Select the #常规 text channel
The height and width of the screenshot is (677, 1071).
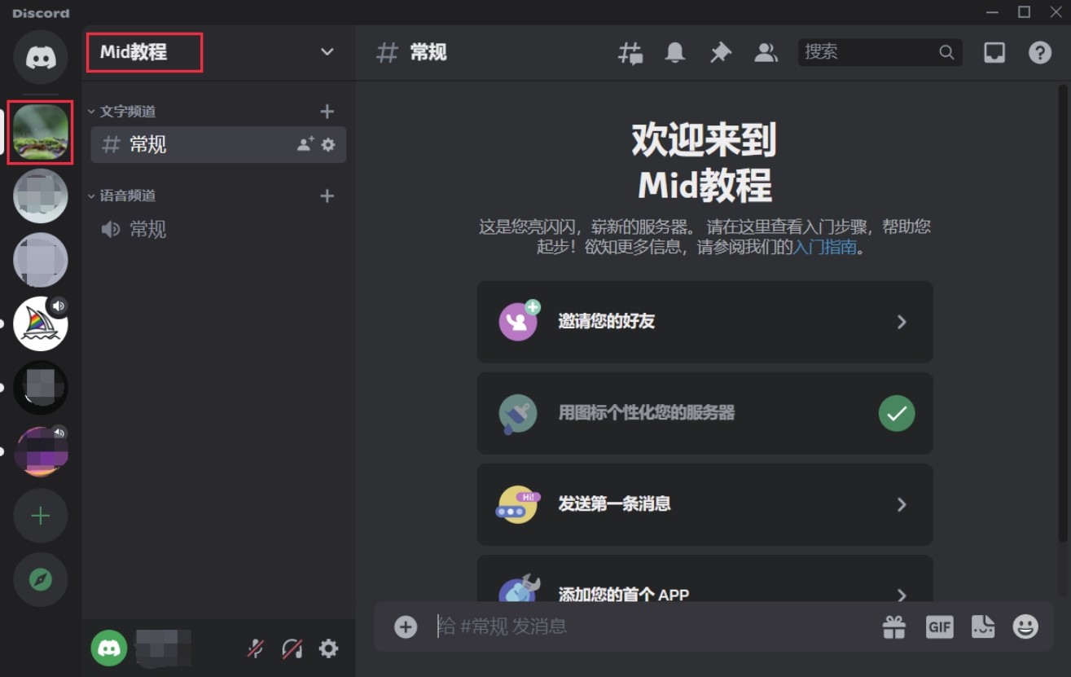click(x=218, y=145)
